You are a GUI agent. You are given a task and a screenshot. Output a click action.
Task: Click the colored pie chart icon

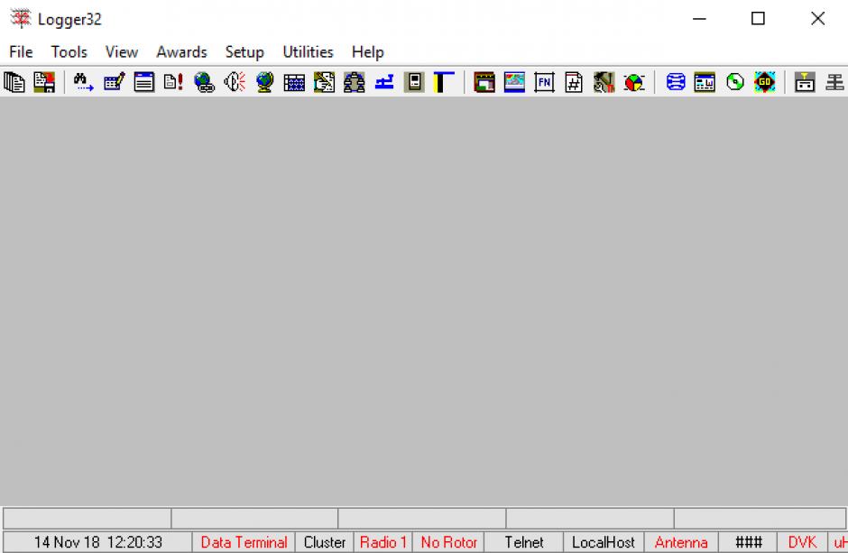[634, 82]
